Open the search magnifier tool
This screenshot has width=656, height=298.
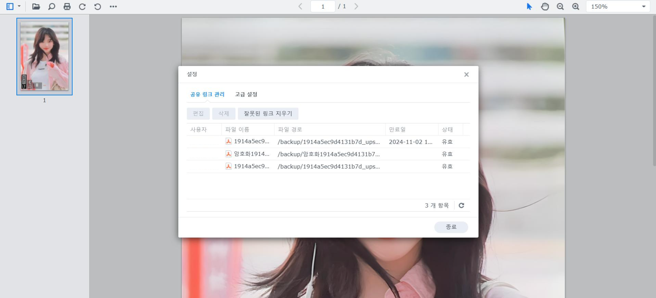(52, 6)
